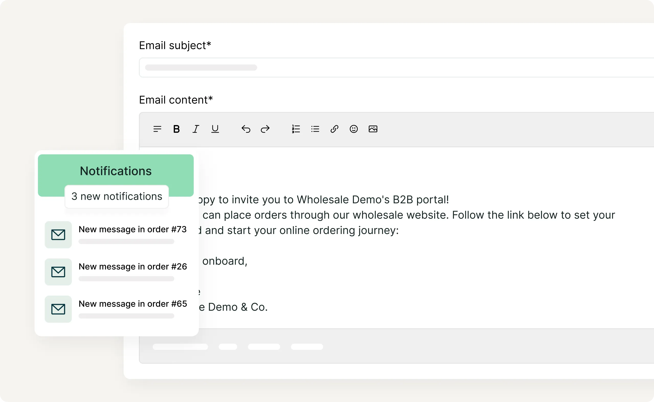Insert a bulleted list
Image resolution: width=654 pixels, height=402 pixels.
point(315,129)
